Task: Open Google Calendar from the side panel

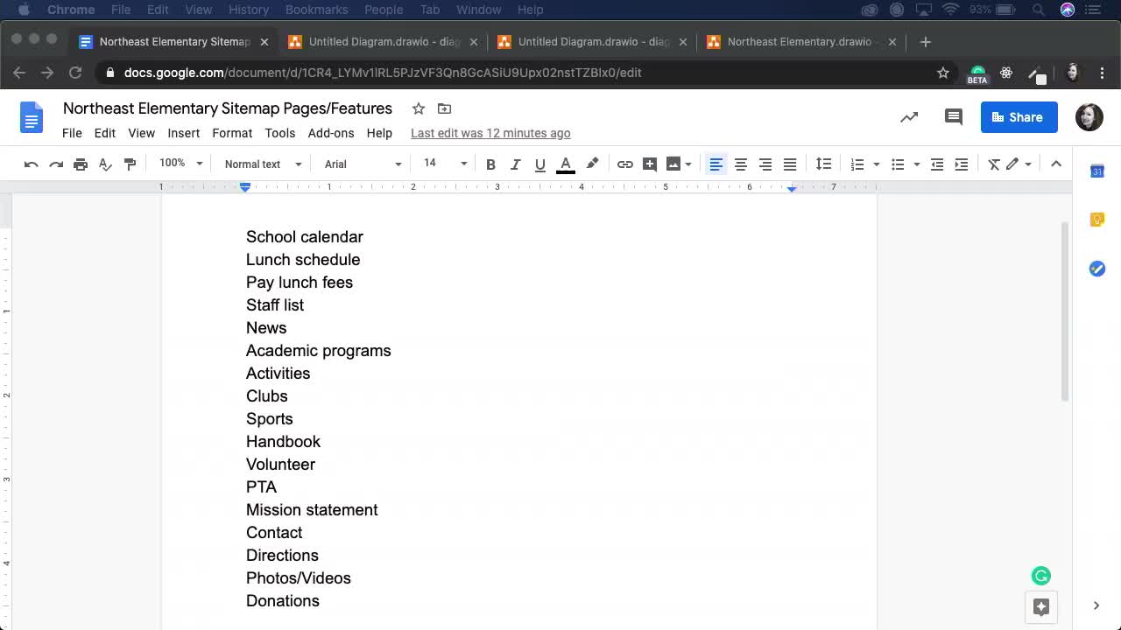Action: pos(1096,171)
